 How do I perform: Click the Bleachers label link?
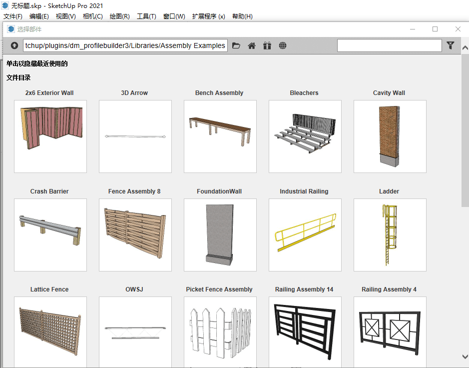coord(304,92)
